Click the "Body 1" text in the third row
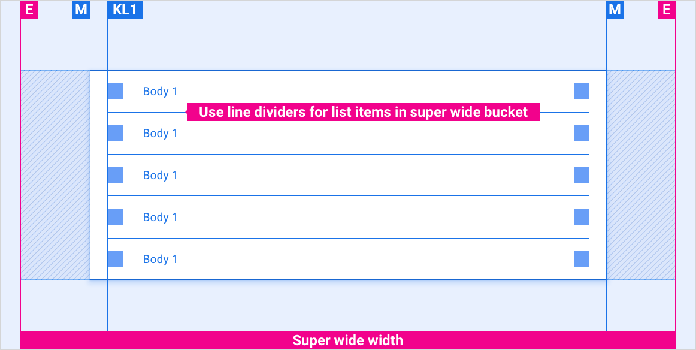This screenshot has height=350, width=696. (160, 176)
